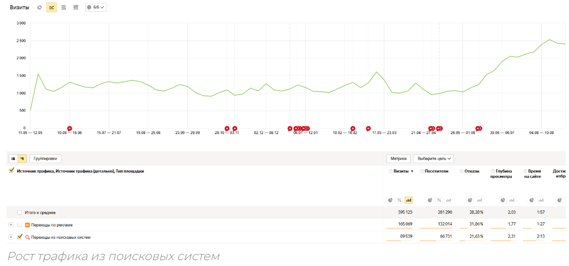The width and height of the screenshot is (569, 266).
Task: Show Время на сайте as a pie chart
Action: coord(532,200)
